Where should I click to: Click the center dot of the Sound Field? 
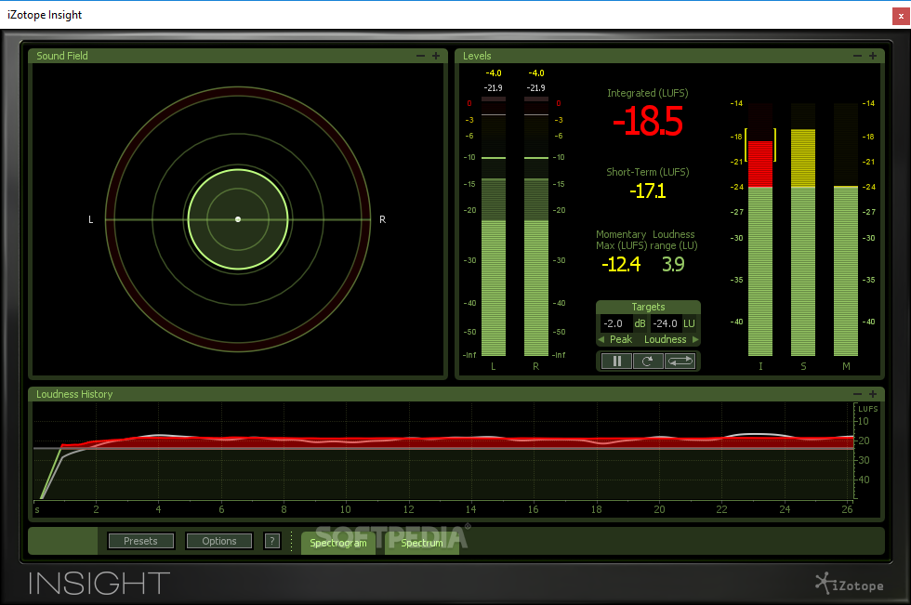tap(238, 219)
